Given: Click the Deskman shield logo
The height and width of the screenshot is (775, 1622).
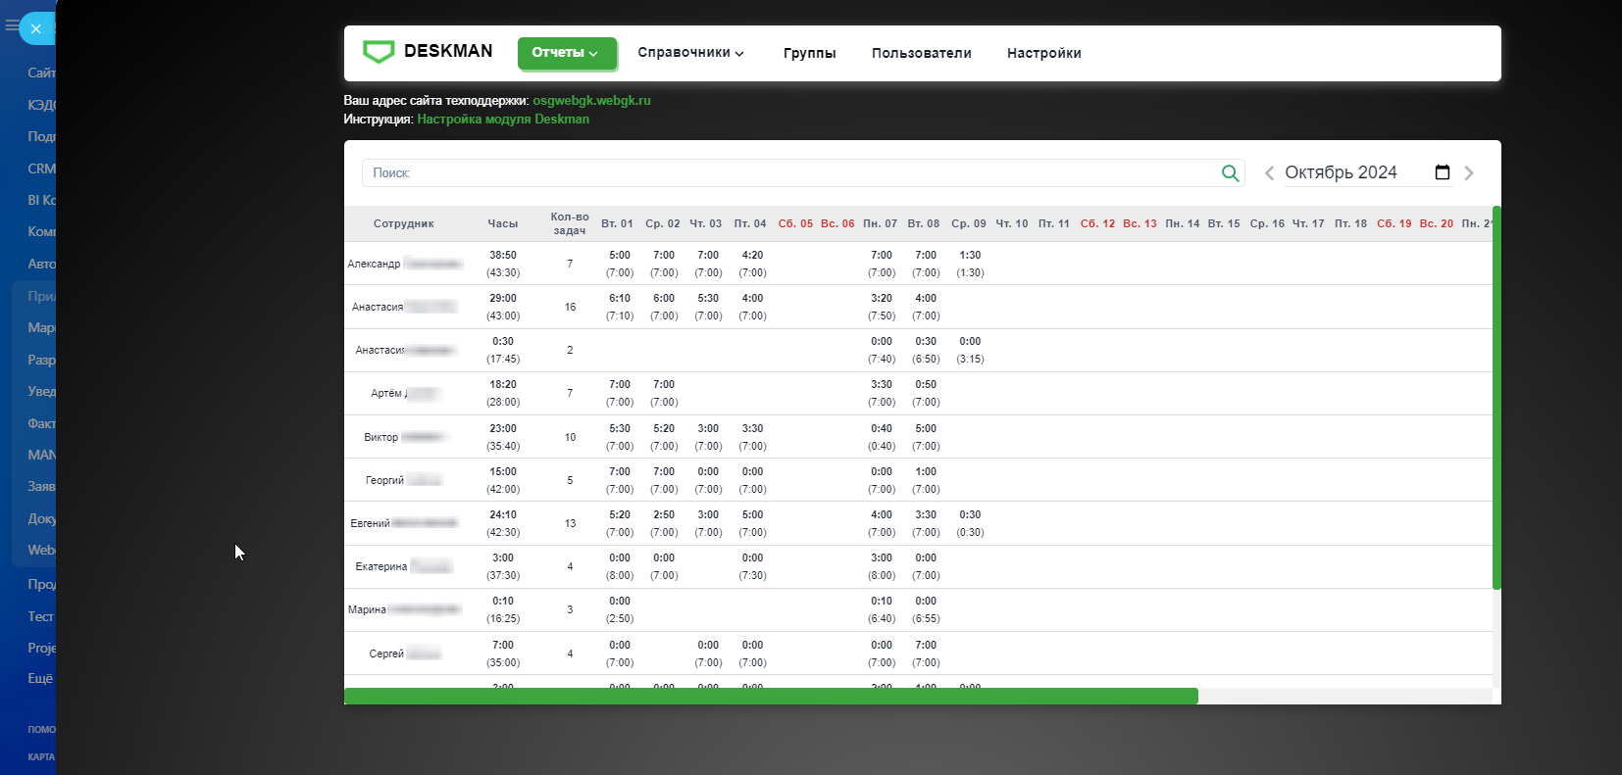Looking at the screenshot, I should tap(379, 52).
